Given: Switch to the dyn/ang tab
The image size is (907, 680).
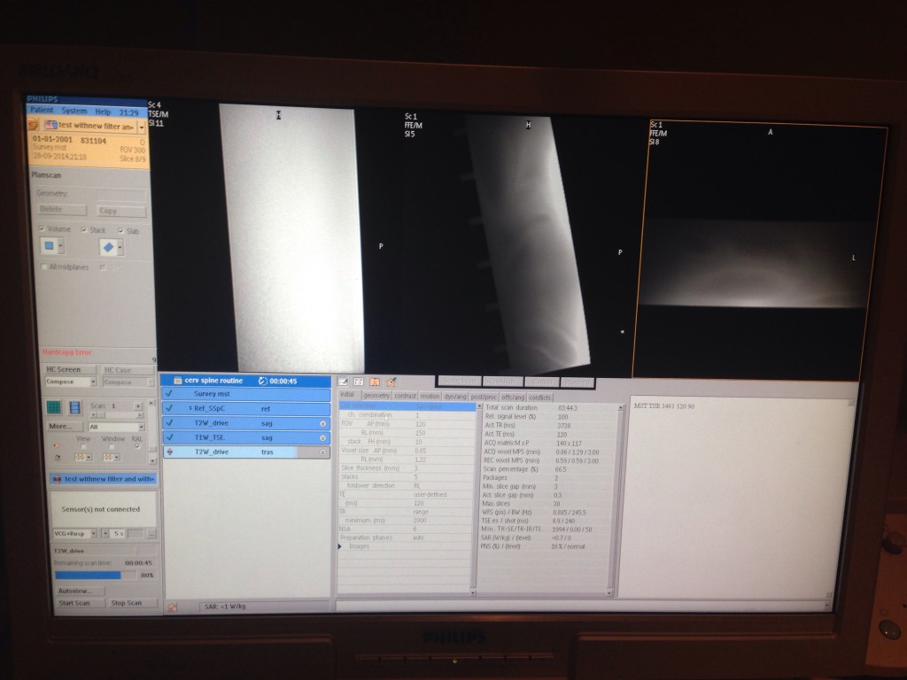Looking at the screenshot, I should point(454,397).
